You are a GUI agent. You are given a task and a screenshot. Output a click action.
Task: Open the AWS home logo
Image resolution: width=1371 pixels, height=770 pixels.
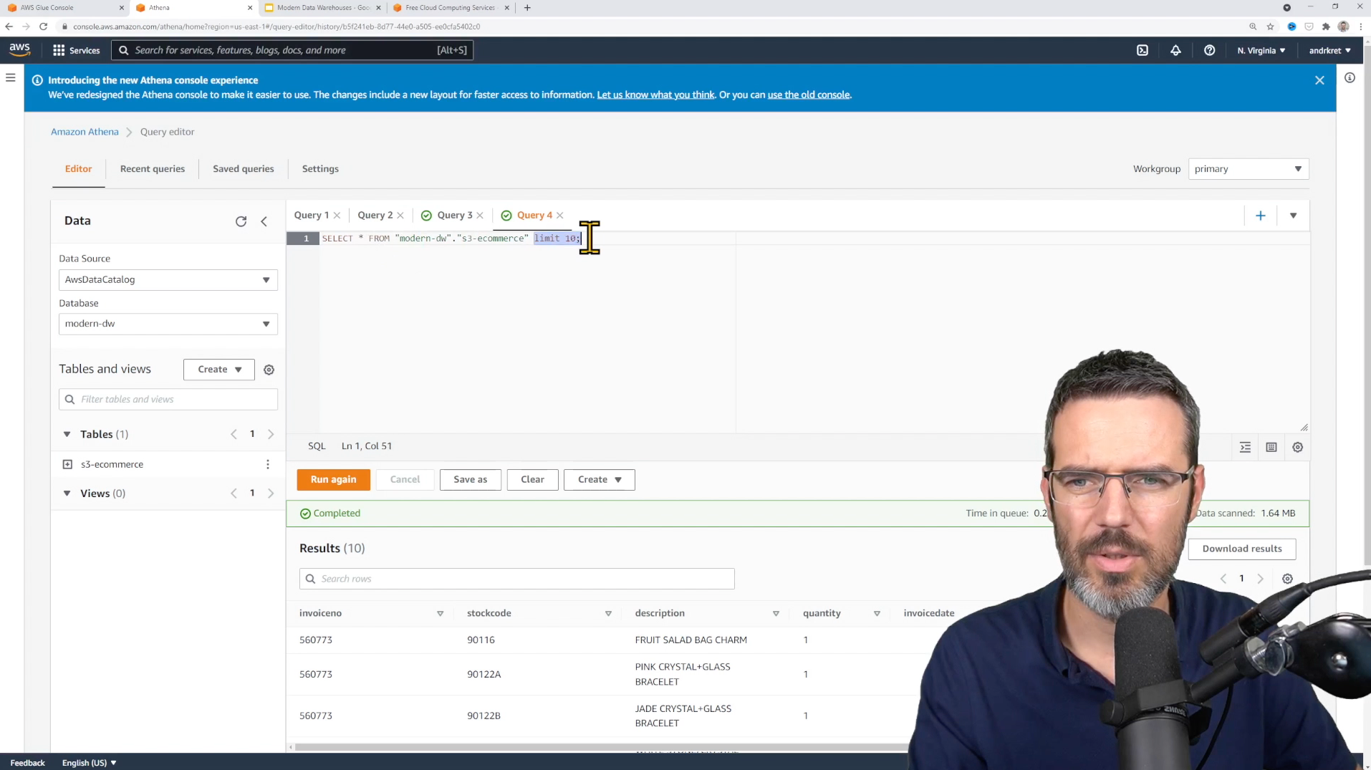tap(19, 49)
